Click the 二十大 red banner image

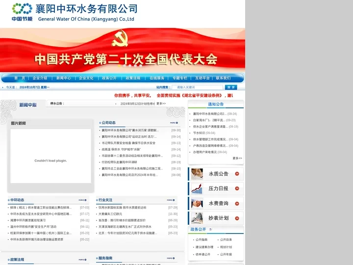coord(123,50)
